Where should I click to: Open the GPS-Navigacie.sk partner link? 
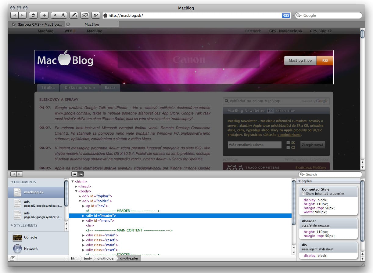286,31
